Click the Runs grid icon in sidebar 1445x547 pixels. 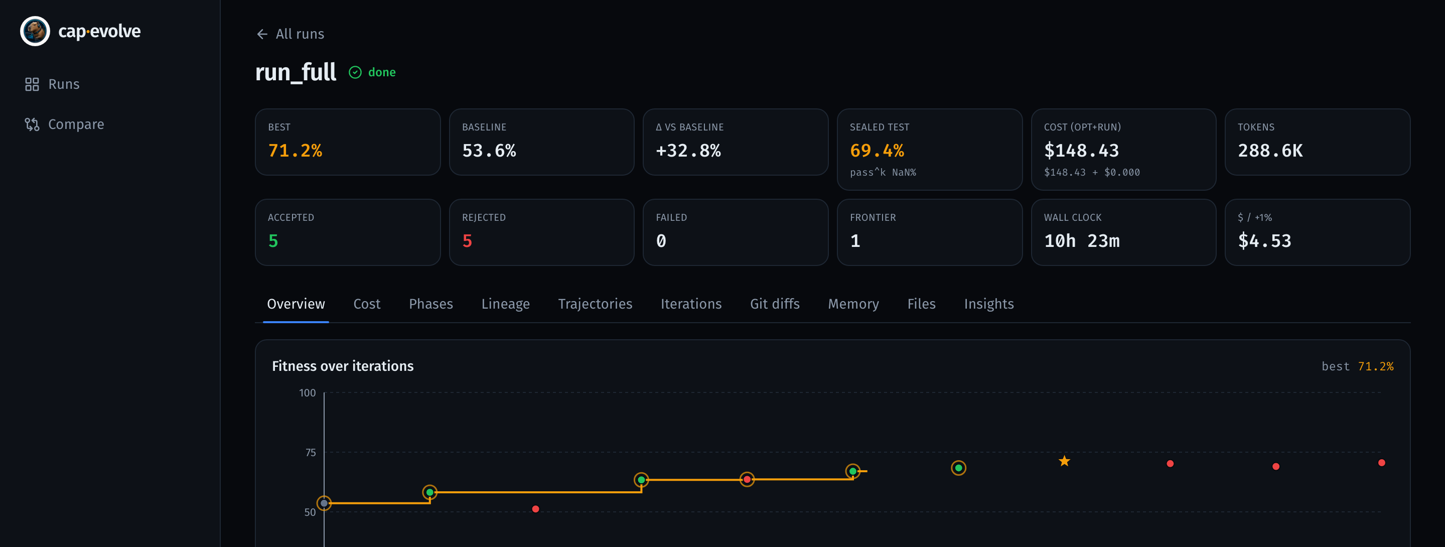pos(32,84)
